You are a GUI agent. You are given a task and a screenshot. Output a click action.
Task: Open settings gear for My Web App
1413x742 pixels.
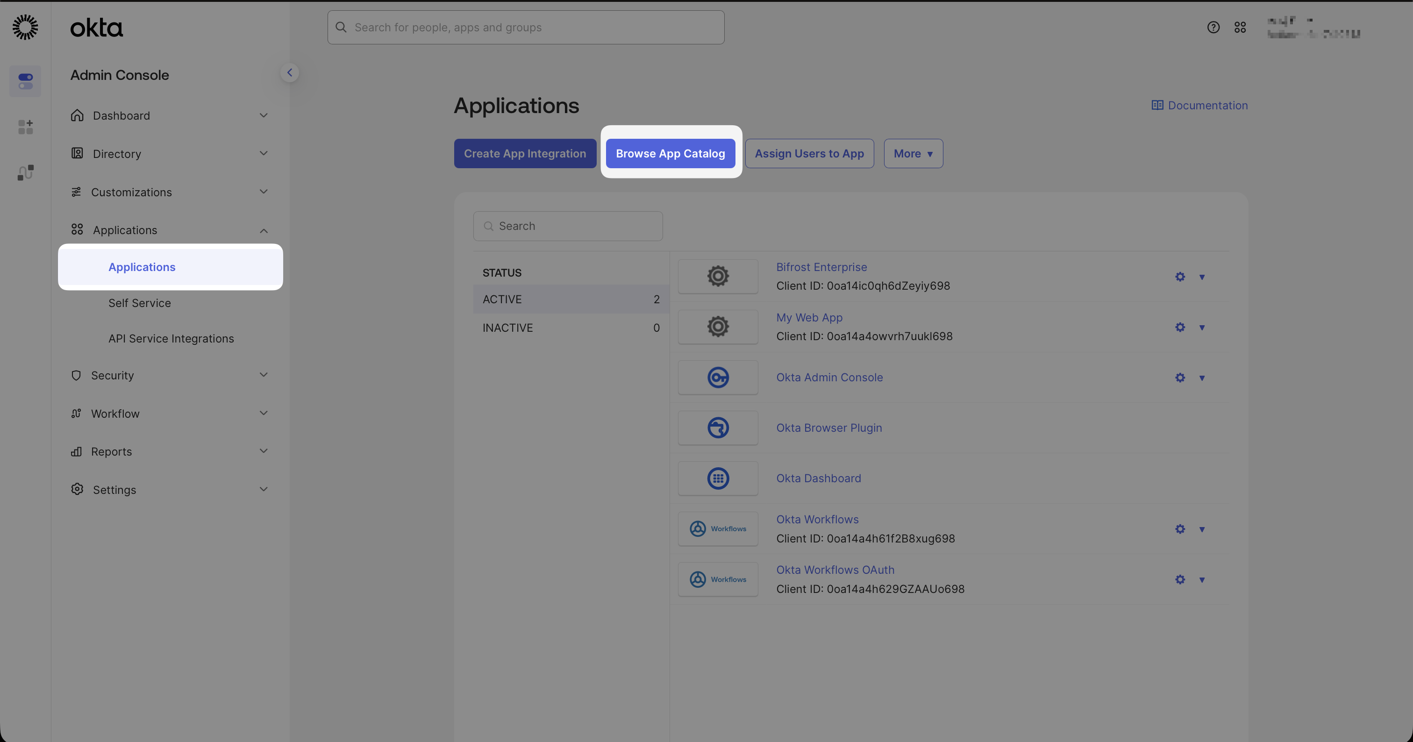(x=1180, y=328)
